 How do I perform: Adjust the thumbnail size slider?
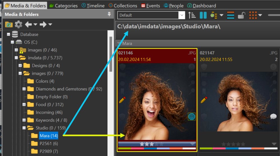[274, 15]
